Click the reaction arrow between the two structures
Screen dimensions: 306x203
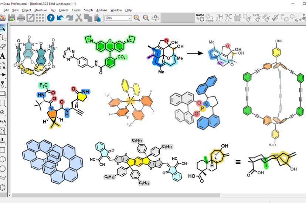click(195, 53)
